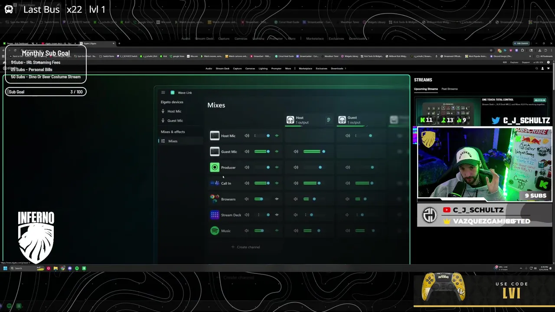
Task: Mute Stream Deck in the Guest mix
Action: (347, 215)
